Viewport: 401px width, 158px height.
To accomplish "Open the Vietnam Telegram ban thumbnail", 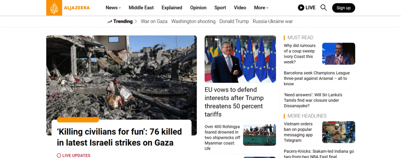I will [x=339, y=132].
